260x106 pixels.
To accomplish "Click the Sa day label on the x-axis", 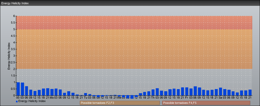I will tap(220, 98).
